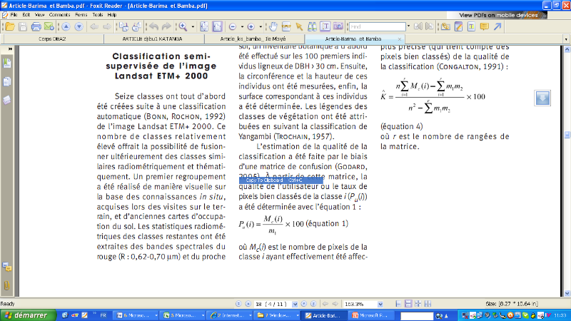Screen dimensions: 571x321
Task: Open the page number dropdown in status bar
Action: (295, 304)
